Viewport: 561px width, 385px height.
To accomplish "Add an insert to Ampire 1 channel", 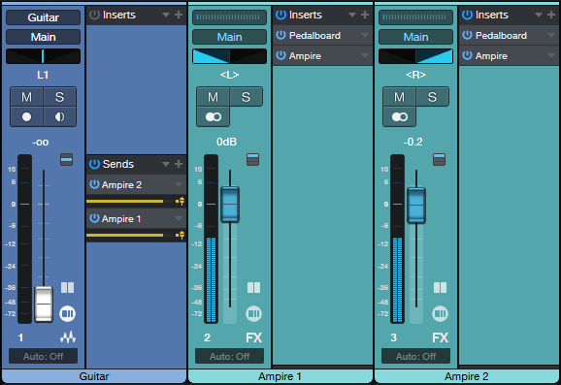I will (365, 15).
